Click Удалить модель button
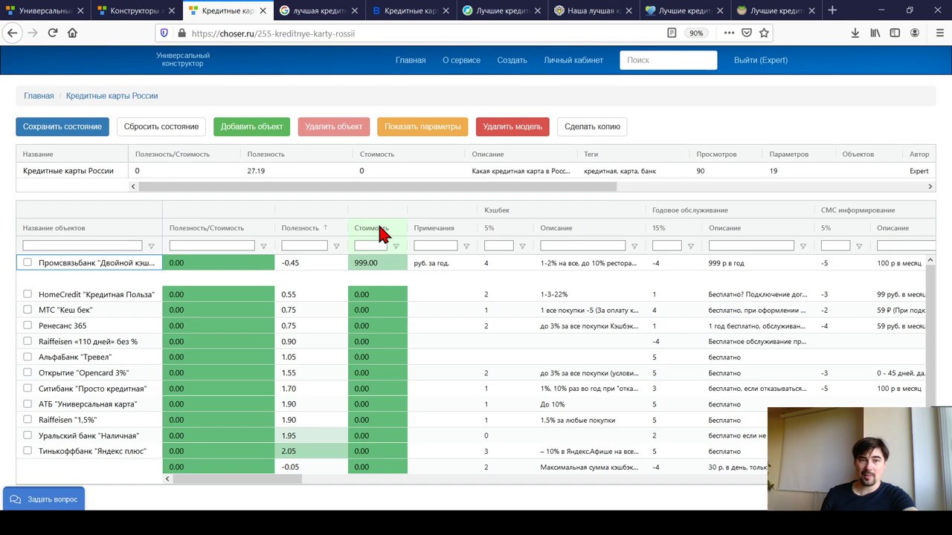 tap(512, 126)
